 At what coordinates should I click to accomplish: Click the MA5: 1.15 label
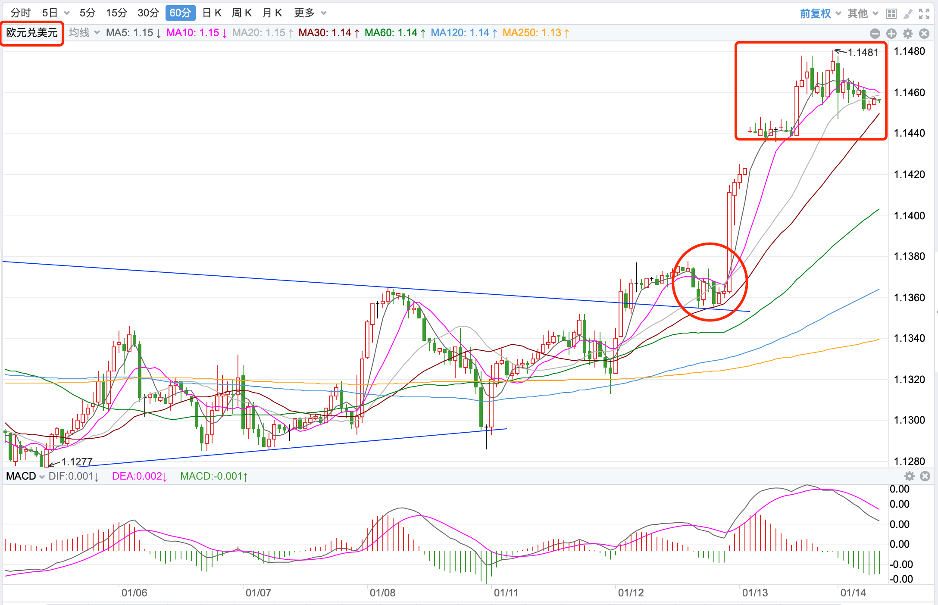point(134,33)
